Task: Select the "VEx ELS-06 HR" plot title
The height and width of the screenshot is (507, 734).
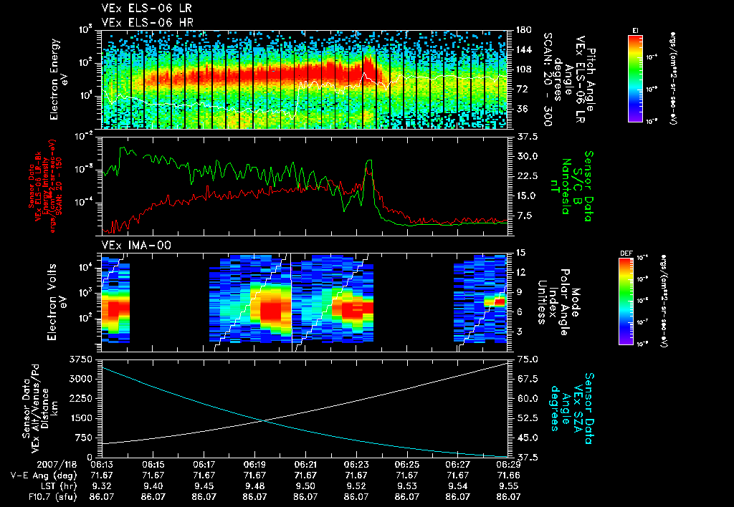Action: tap(148, 22)
